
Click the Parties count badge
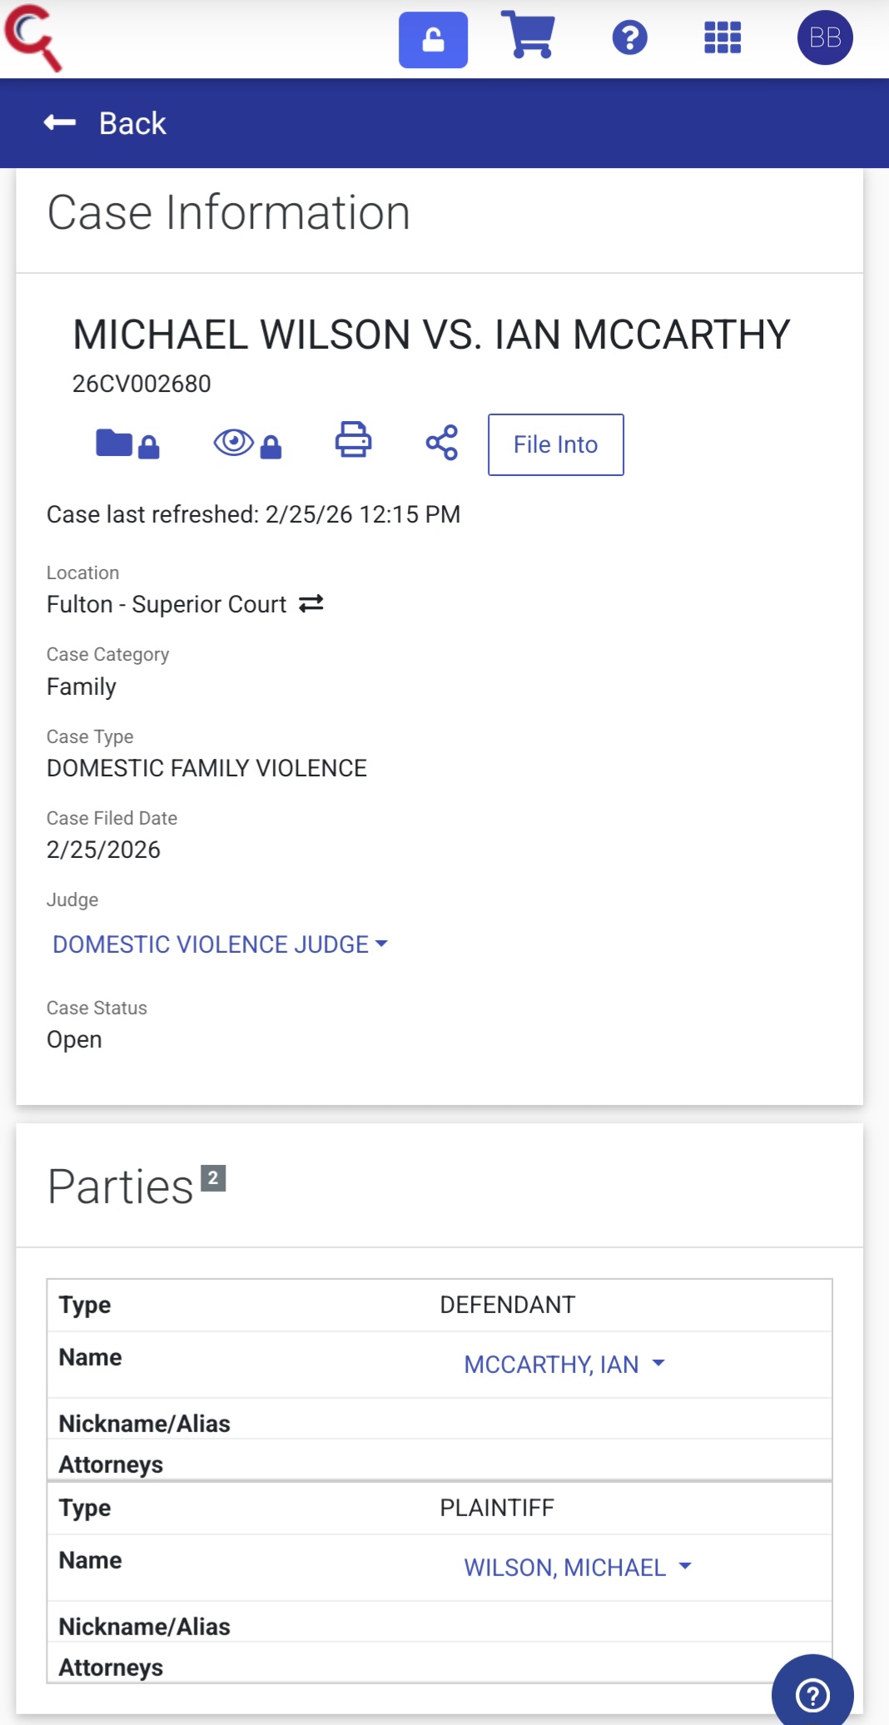pos(213,1177)
